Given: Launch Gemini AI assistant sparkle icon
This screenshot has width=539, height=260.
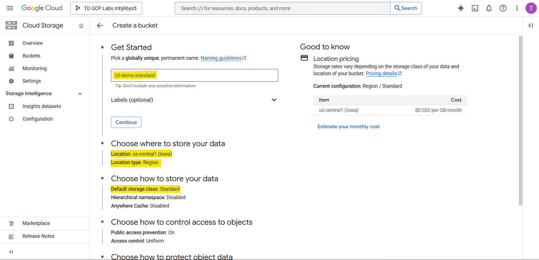Looking at the screenshot, I should (x=461, y=8).
